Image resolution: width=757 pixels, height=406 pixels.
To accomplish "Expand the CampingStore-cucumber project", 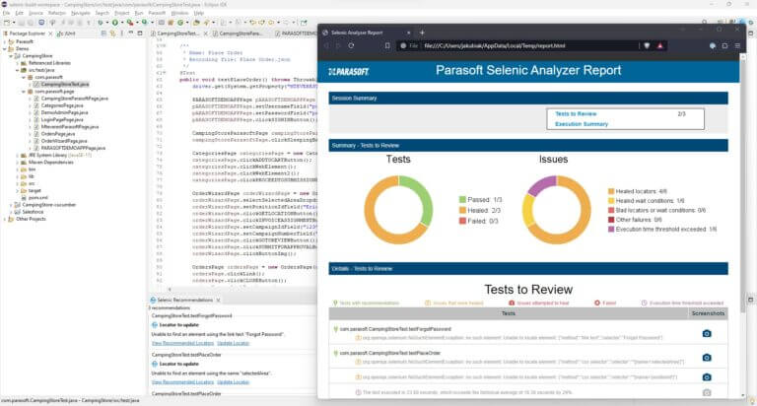I will point(12,204).
